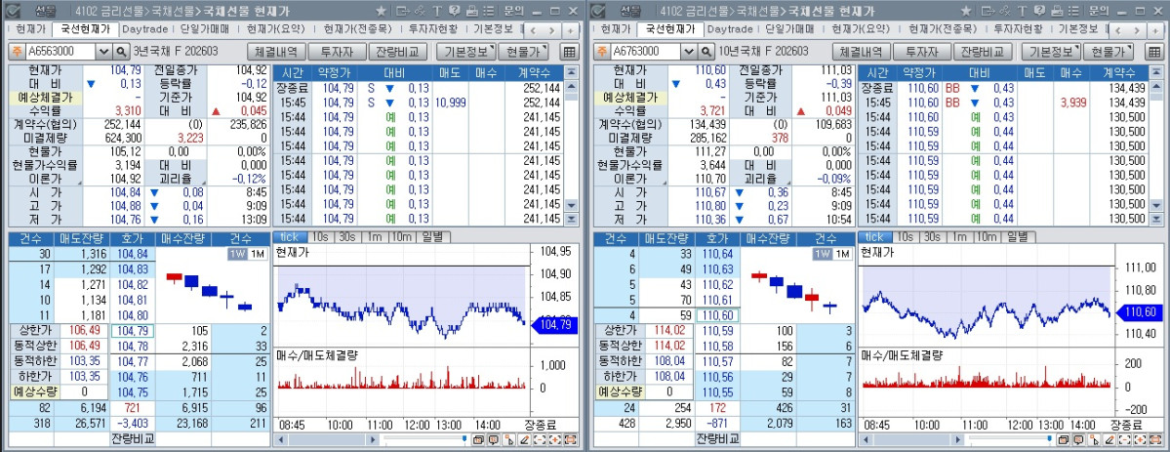The height and width of the screenshot is (452, 1170).
Task: Select 1W candle toggle in left window
Action: [x=237, y=254]
